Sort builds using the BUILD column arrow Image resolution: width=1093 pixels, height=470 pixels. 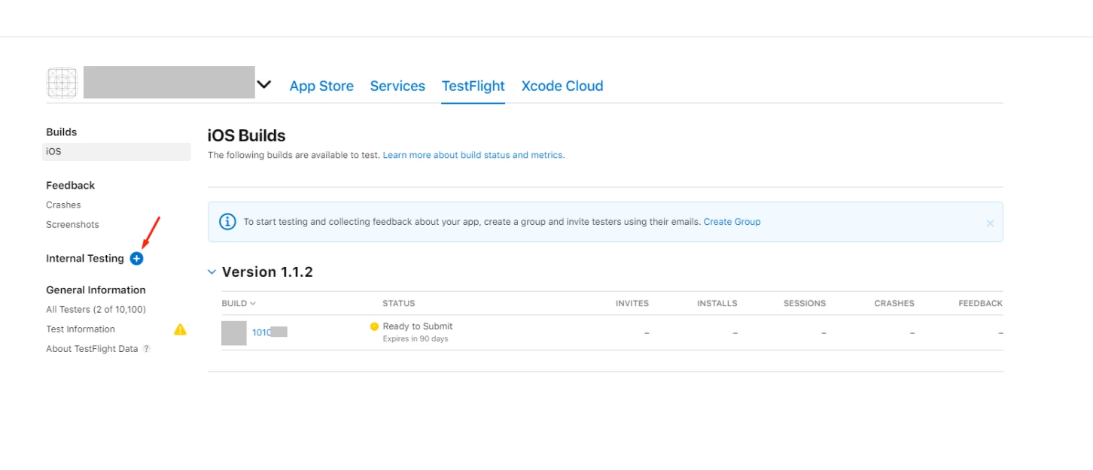(x=253, y=303)
